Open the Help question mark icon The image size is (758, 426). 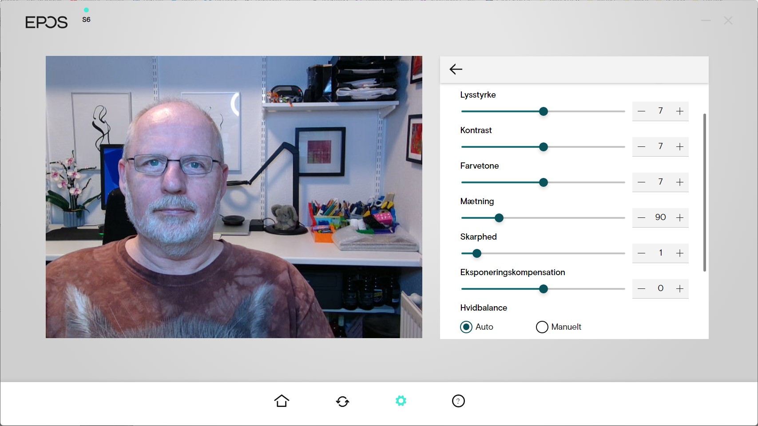pyautogui.click(x=458, y=401)
